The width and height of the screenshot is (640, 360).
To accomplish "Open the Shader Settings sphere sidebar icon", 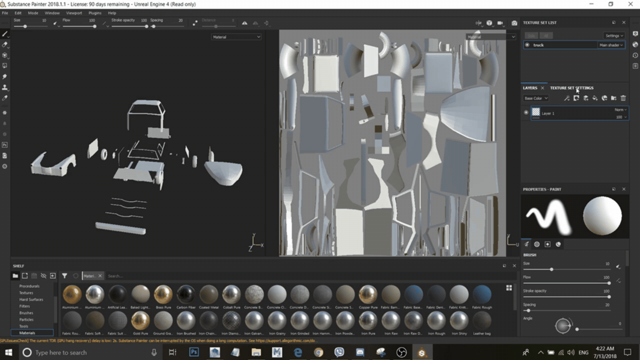I will pyautogui.click(x=635, y=45).
